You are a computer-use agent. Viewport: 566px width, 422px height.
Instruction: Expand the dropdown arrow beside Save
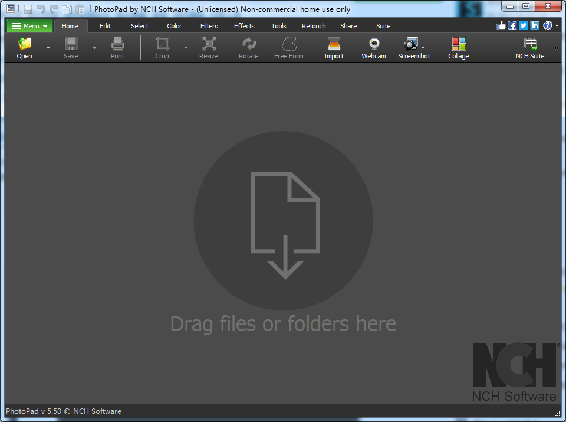94,47
